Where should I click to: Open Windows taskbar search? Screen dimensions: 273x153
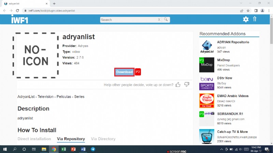[x=15, y=149]
